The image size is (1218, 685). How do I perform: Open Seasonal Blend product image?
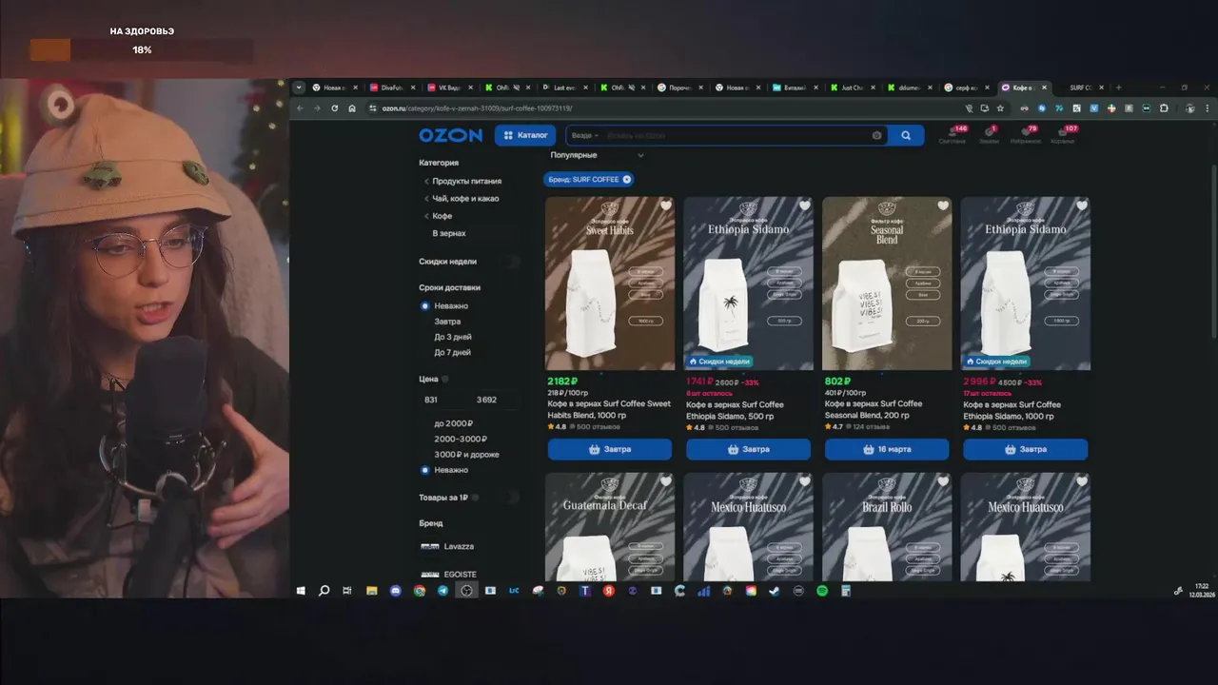[887, 284]
